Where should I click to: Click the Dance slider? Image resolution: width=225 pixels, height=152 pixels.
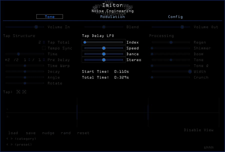[x=104, y=54]
